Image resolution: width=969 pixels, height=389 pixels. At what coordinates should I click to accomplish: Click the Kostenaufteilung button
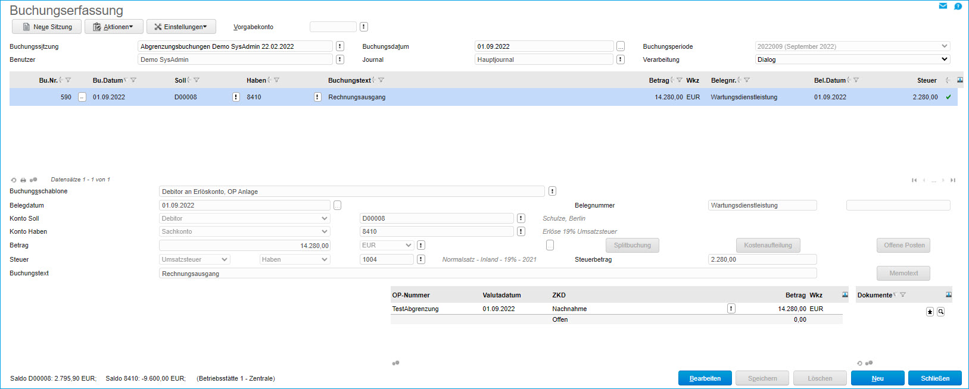pyautogui.click(x=768, y=245)
